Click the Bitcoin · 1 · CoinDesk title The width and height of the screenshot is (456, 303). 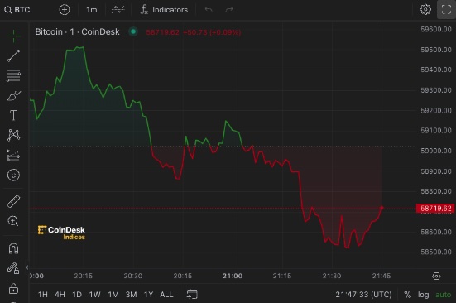(x=77, y=31)
